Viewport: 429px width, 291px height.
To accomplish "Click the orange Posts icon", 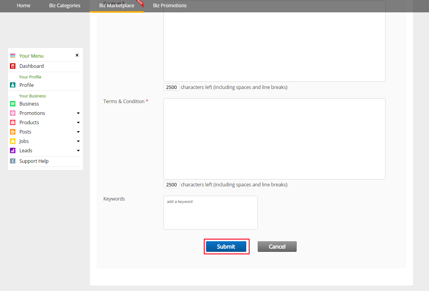I will 13,132.
